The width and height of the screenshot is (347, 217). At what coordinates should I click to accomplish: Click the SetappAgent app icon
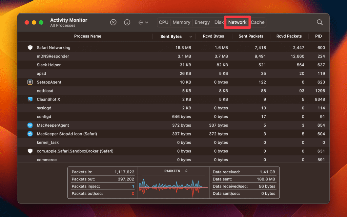(x=30, y=82)
